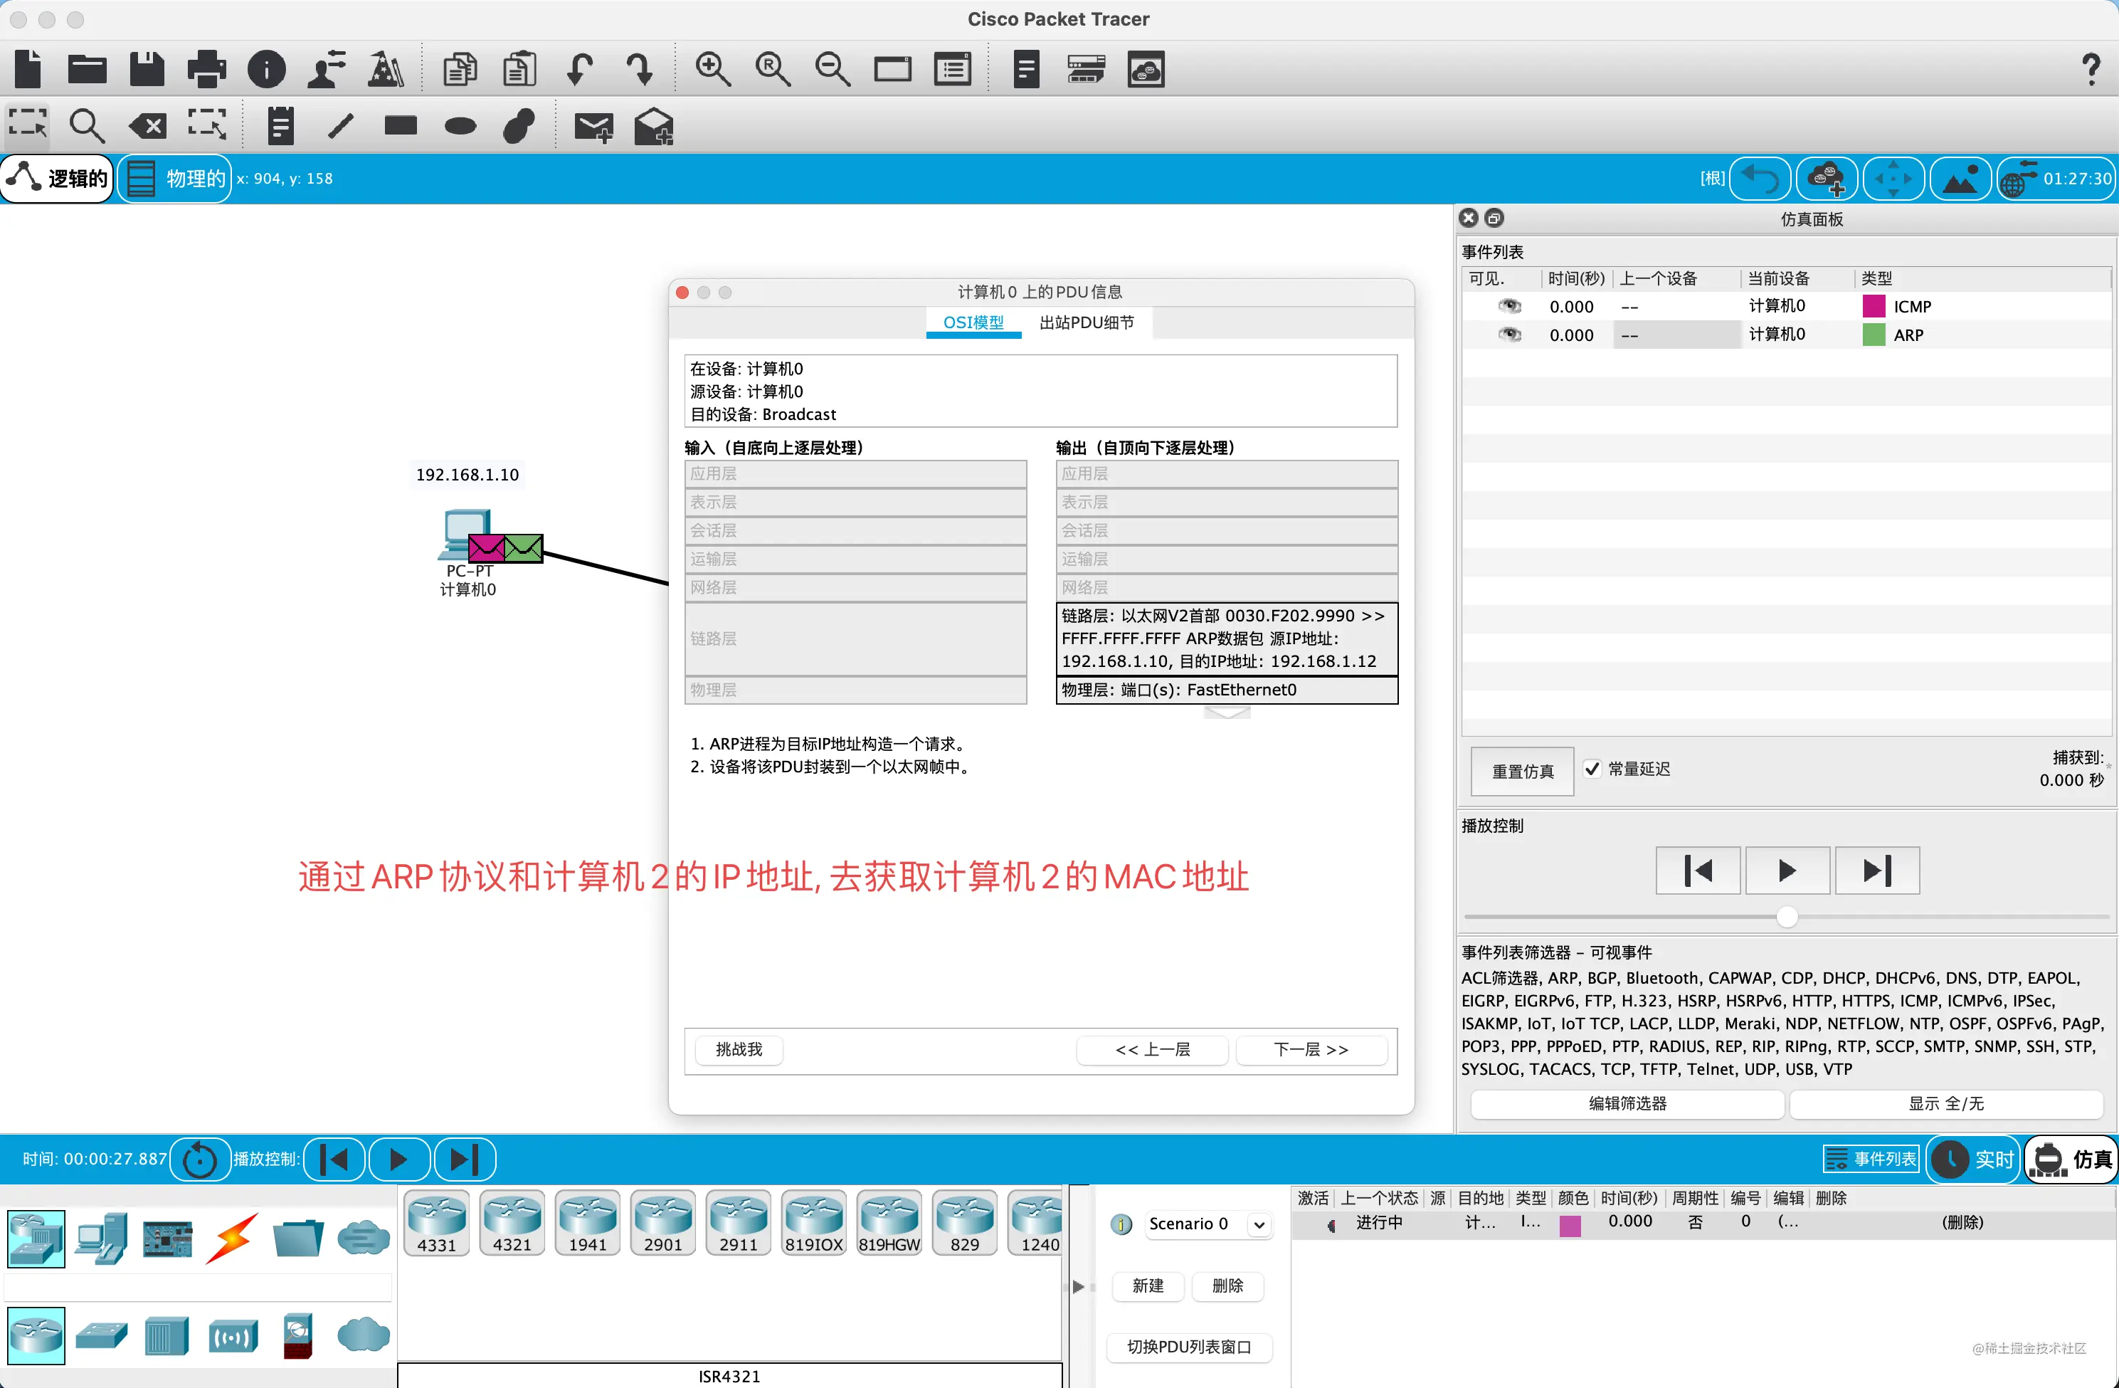This screenshot has width=2119, height=1388.
Task: Play simulation in the 播放控制 panel
Action: click(x=1787, y=871)
